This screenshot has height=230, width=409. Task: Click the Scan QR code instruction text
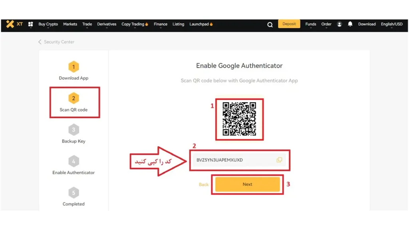[x=239, y=81]
